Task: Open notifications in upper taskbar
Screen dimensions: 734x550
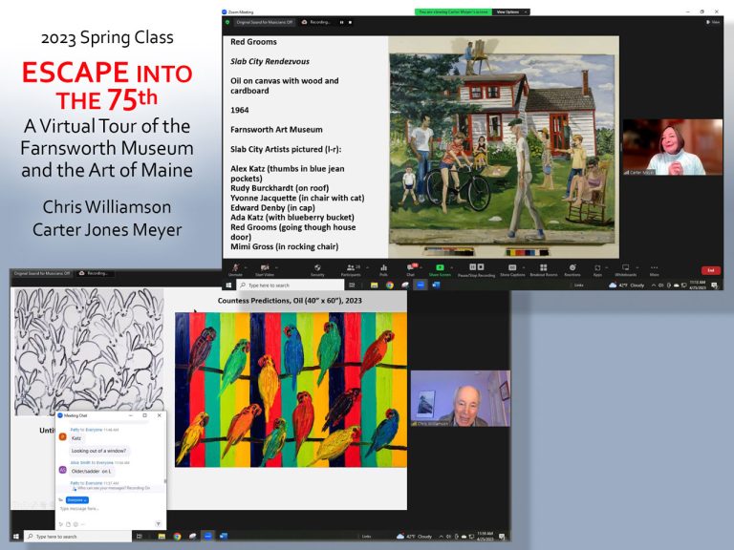Action: (x=714, y=286)
